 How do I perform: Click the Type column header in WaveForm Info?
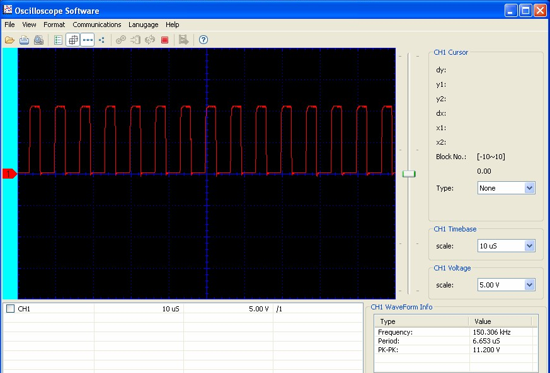coord(421,321)
